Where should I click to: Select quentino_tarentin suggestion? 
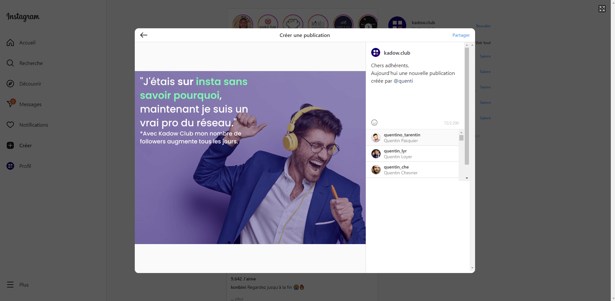(x=412, y=138)
